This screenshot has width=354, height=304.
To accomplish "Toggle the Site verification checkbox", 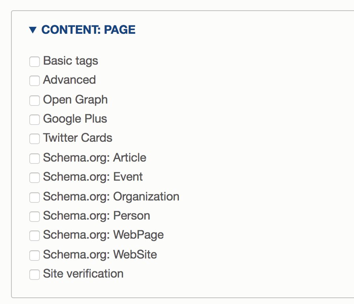I will click(35, 275).
